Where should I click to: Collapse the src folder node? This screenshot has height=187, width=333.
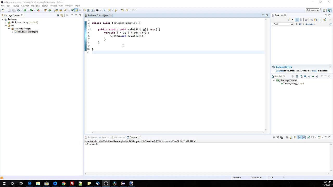click(6, 25)
